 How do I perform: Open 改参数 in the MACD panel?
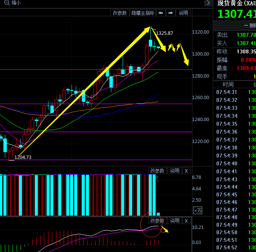pyautogui.click(x=157, y=221)
